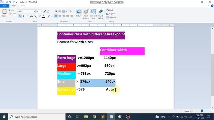The height and width of the screenshot is (120, 214).
Task: Open Customize Quick Access Toolbar arrow
Action: click(x=17, y=2)
